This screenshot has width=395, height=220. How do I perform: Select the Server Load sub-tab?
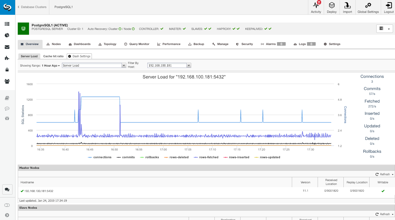point(29,56)
